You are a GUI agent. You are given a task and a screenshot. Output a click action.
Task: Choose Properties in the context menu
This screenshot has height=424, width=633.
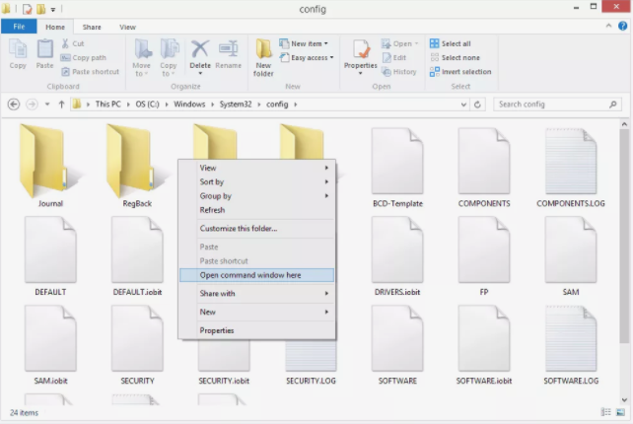pos(256,330)
